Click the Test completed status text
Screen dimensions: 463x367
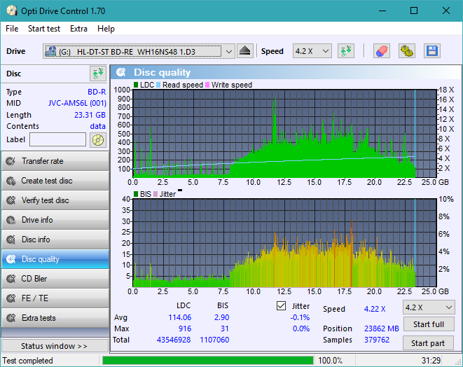point(28,361)
